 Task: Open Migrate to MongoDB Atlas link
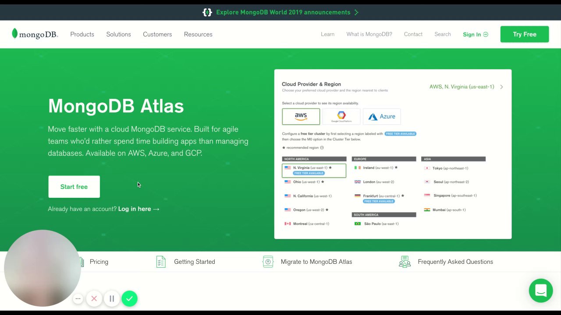tap(316, 262)
